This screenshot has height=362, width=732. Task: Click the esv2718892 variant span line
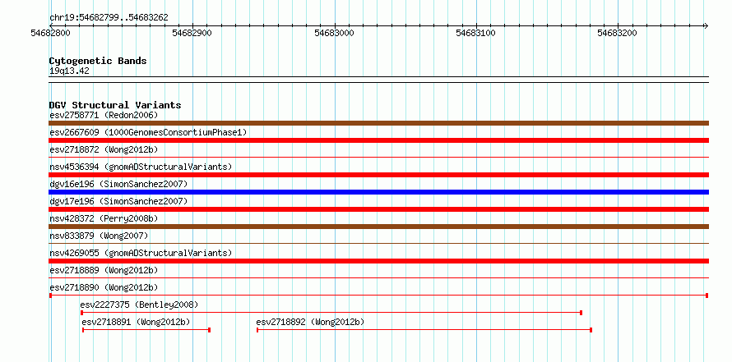pyautogui.click(x=424, y=330)
